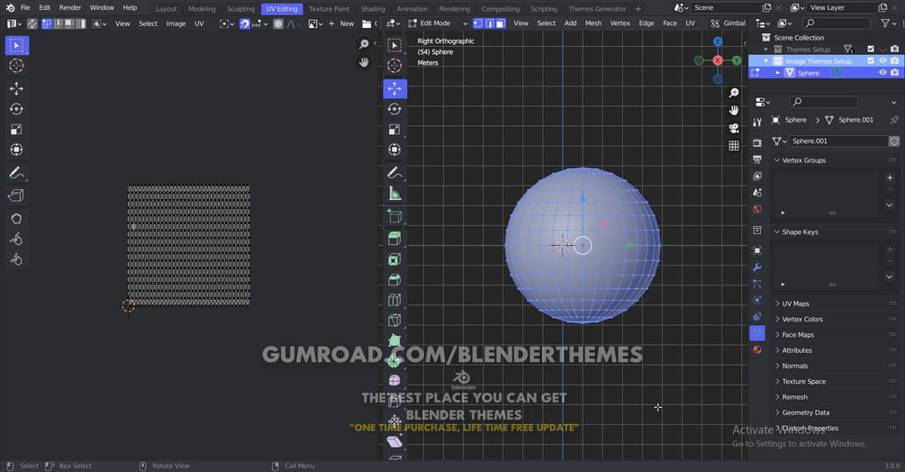Toggle edge select mode in 3D viewport
This screenshot has width=905, height=472.
coord(490,23)
